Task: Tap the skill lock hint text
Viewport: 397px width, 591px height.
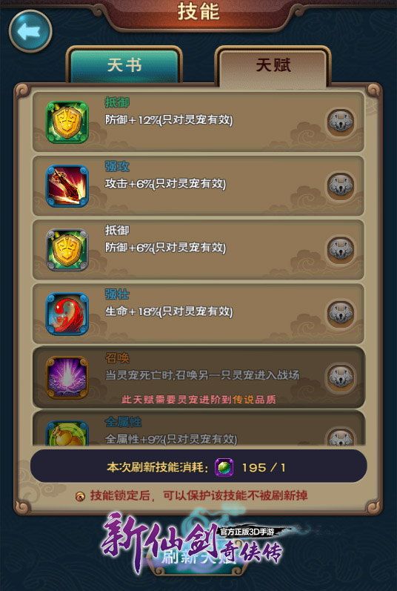Action: click(198, 495)
